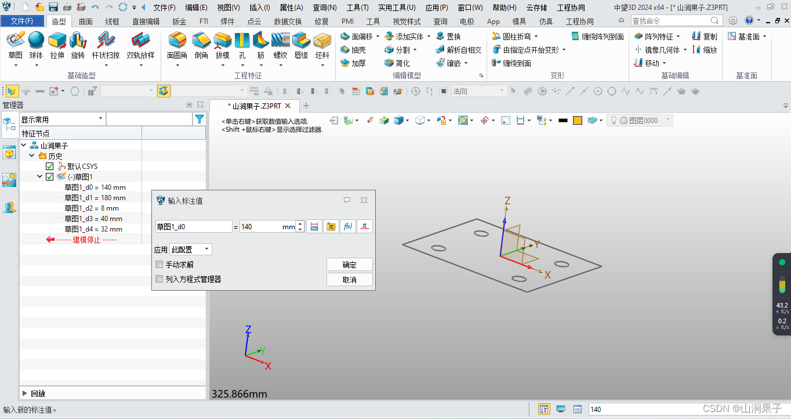The image size is (791, 419).
Task: Click the 缠绕阵列到面 button
Action: 597,37
